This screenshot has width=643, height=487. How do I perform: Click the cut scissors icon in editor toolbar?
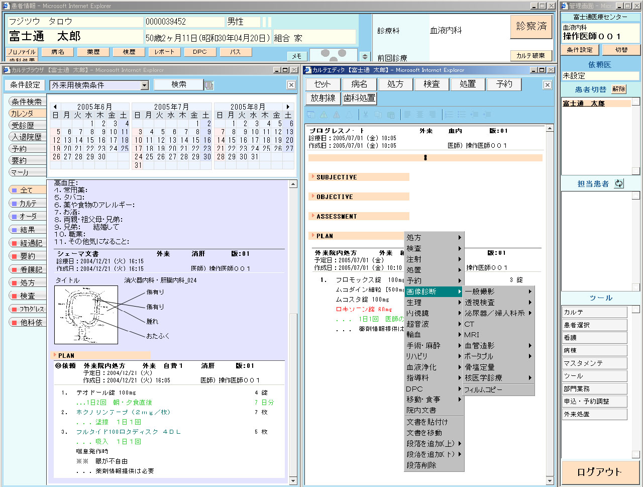pos(366,115)
